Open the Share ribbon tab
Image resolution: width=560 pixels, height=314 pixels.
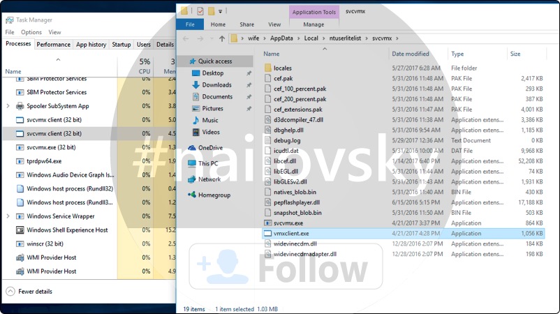pos(246,24)
